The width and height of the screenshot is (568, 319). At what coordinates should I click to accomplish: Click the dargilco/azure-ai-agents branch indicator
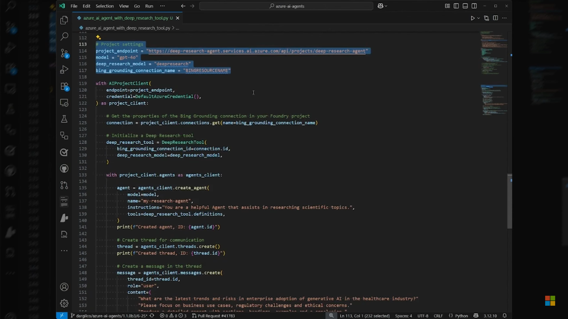tap(109, 316)
